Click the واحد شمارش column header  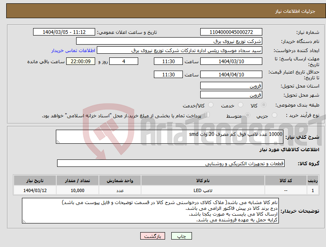(120, 180)
